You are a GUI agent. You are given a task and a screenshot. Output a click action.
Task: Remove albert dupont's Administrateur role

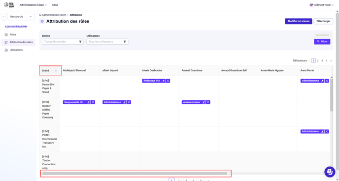tap(129, 102)
